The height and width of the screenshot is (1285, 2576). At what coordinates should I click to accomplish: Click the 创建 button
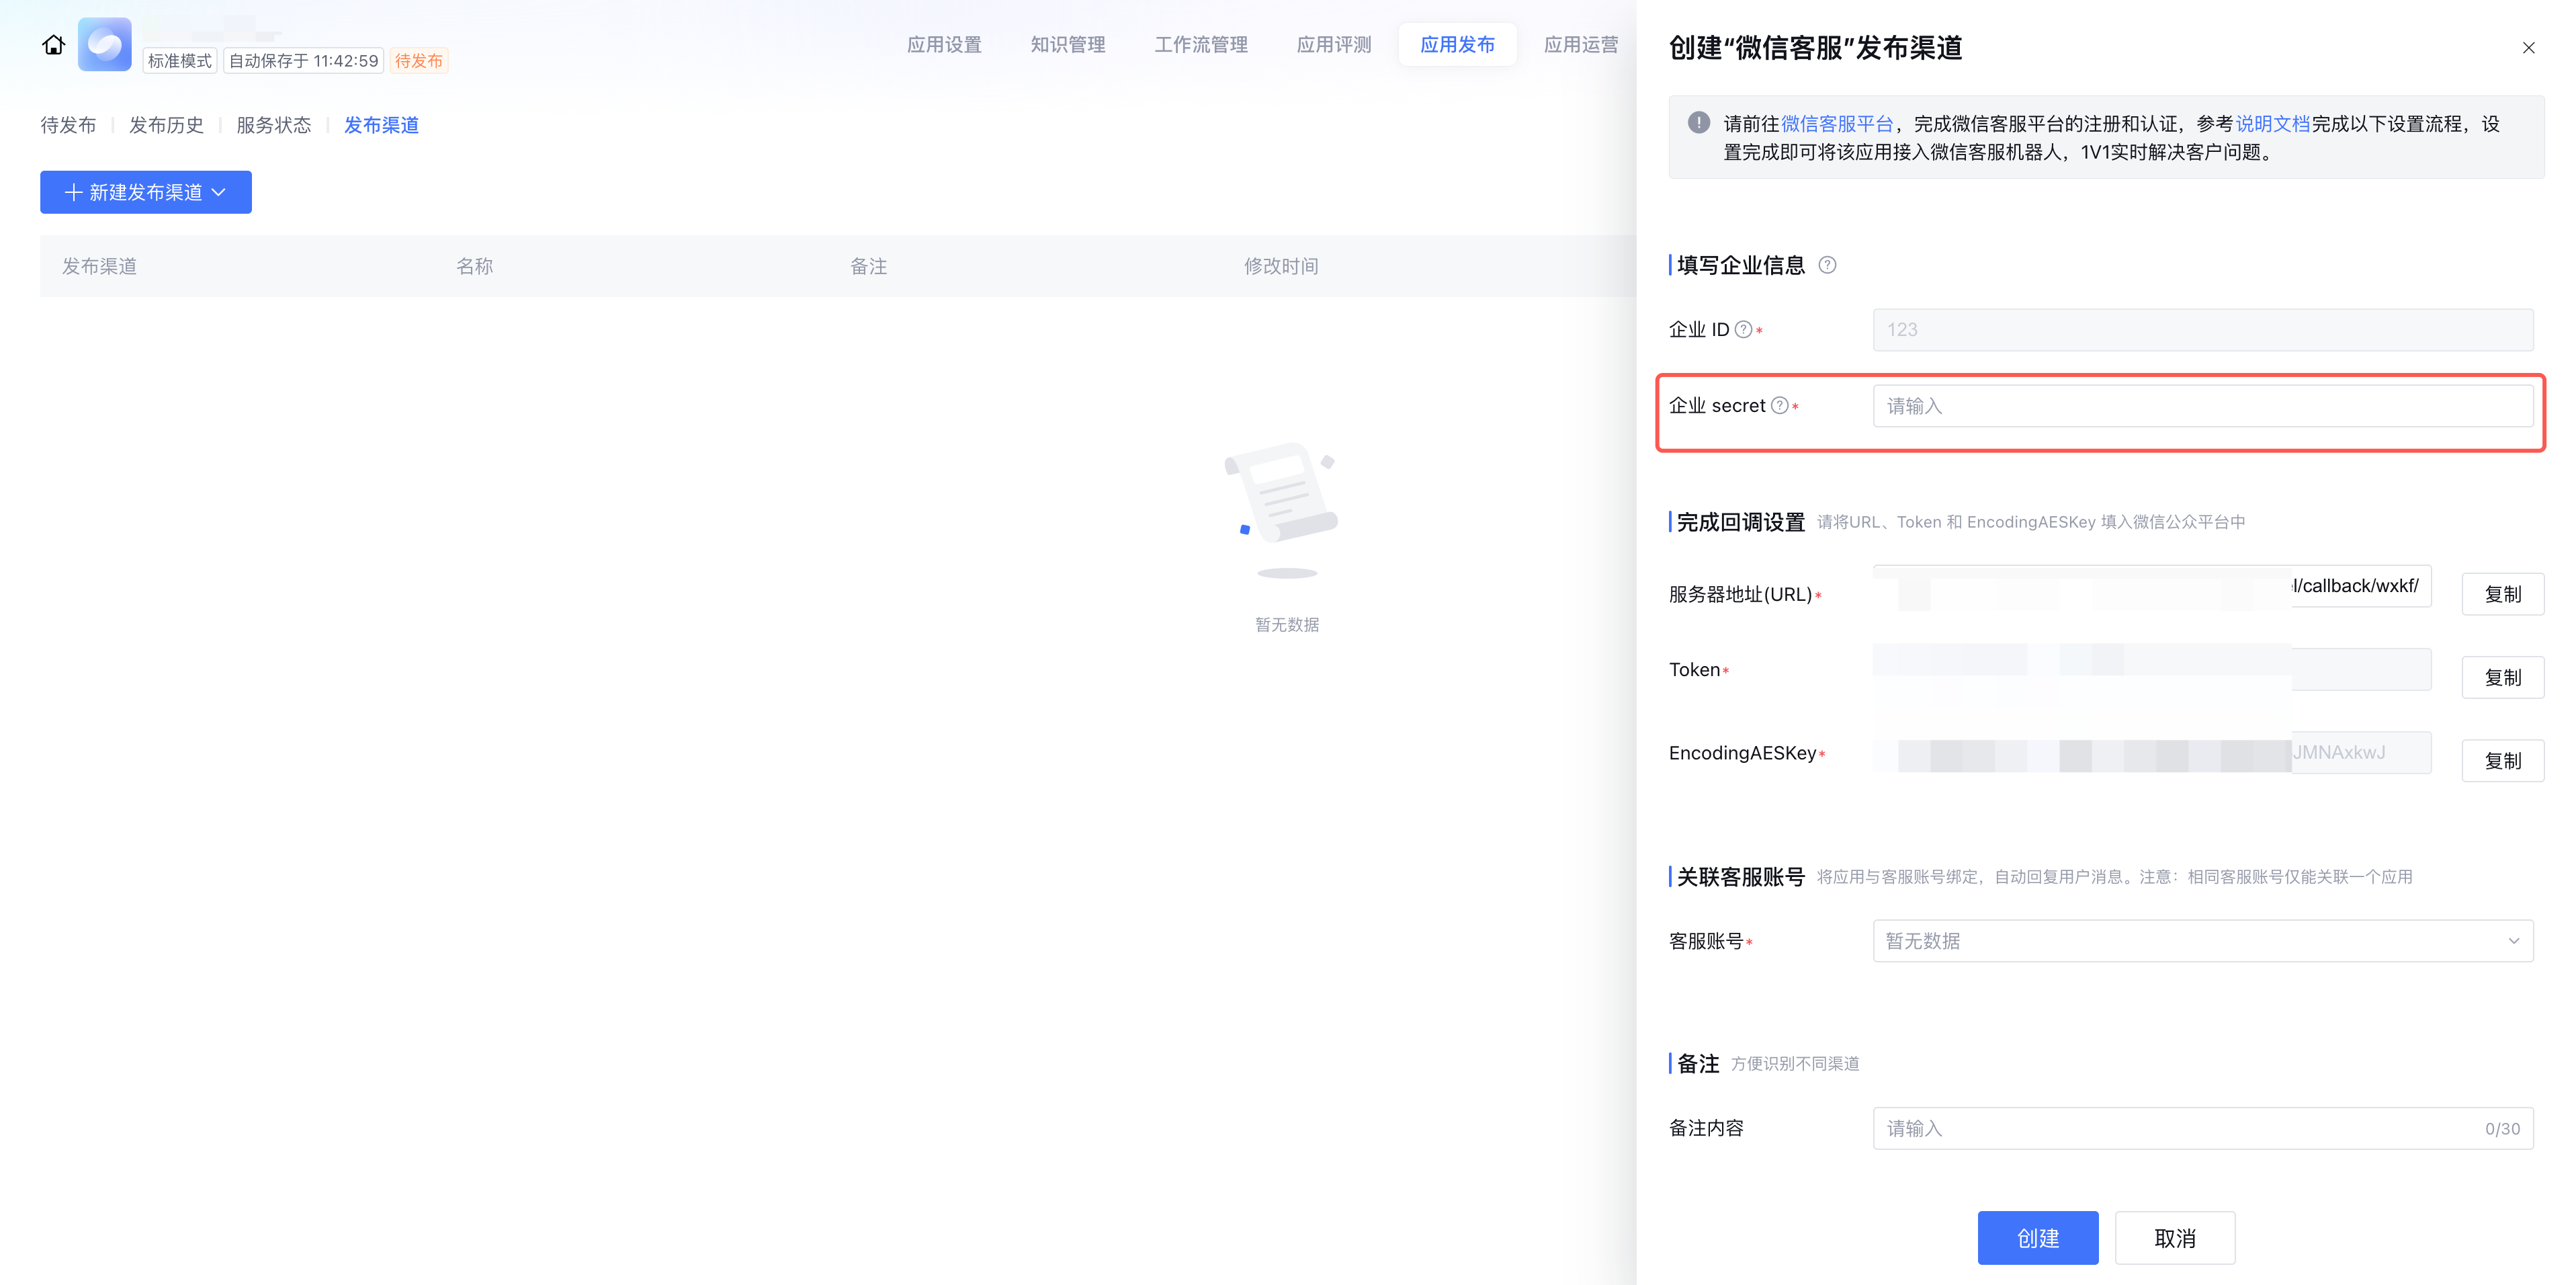[2037, 1238]
